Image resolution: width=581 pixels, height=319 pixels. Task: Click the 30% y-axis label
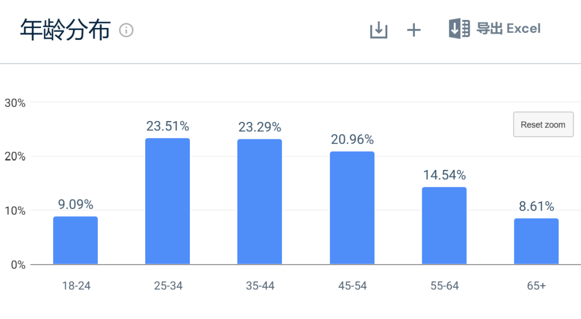click(x=15, y=103)
